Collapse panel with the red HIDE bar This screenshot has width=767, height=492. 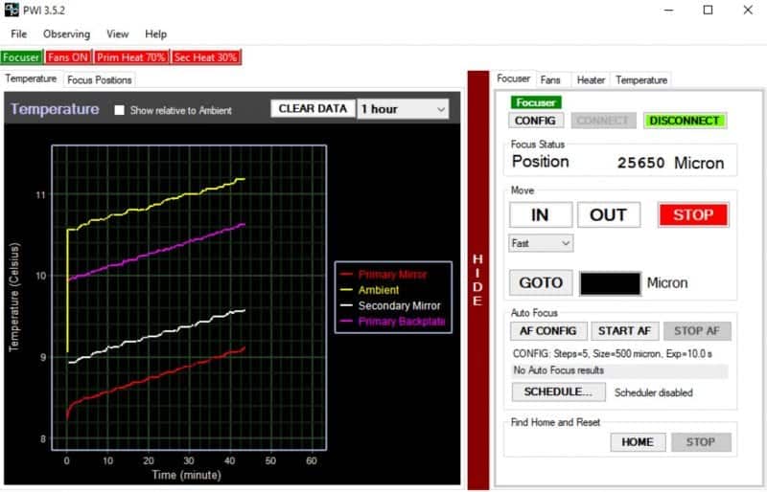pyautogui.click(x=477, y=278)
